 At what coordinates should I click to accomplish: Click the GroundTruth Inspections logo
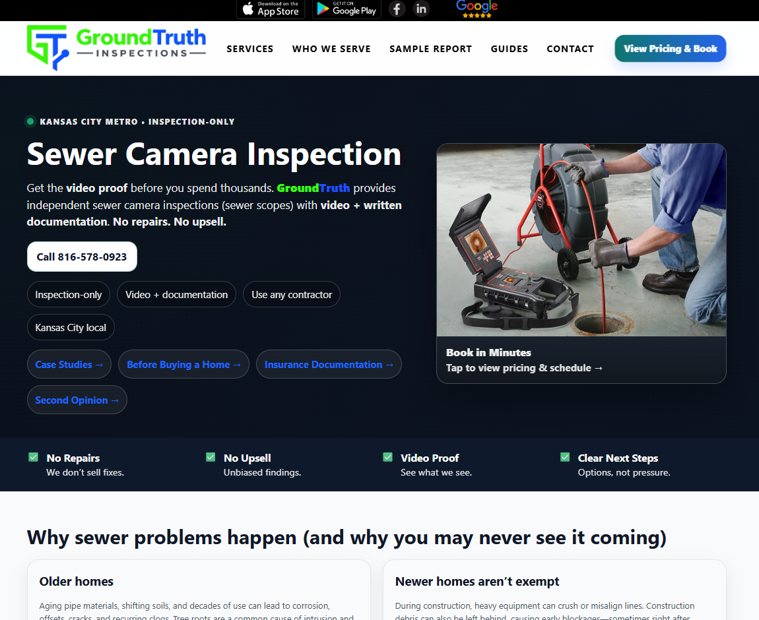[116, 48]
